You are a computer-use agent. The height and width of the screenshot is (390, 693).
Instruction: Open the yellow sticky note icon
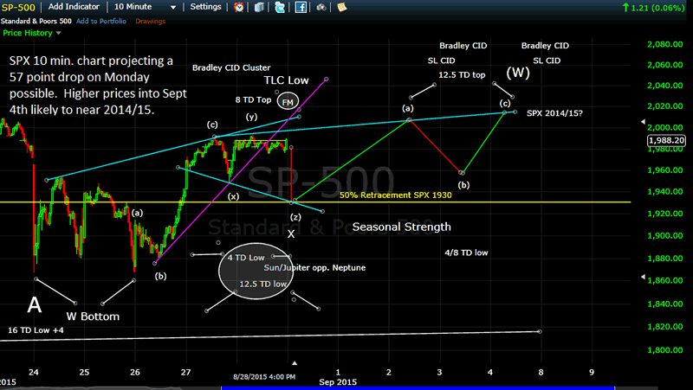coord(341,7)
